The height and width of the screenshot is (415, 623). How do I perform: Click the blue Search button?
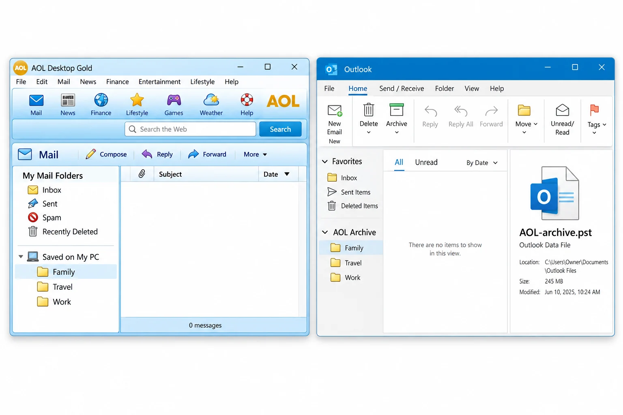[280, 129]
